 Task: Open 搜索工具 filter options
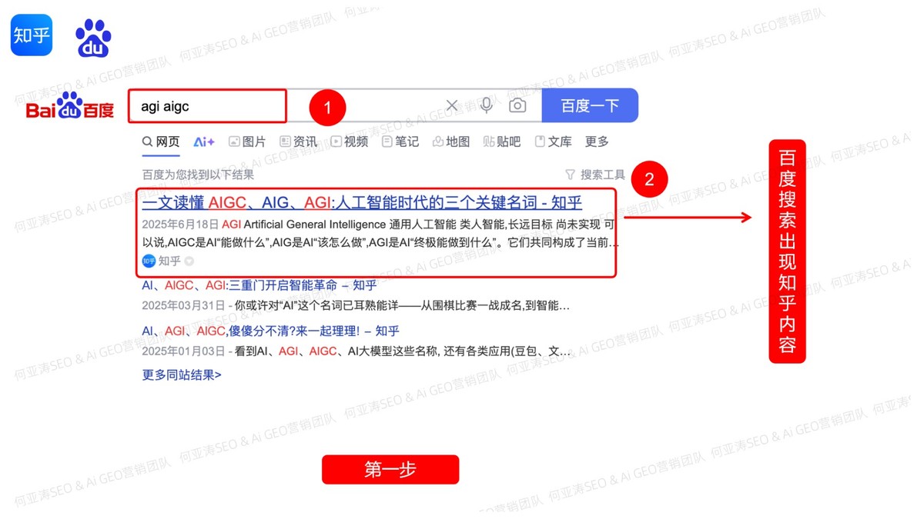(595, 175)
